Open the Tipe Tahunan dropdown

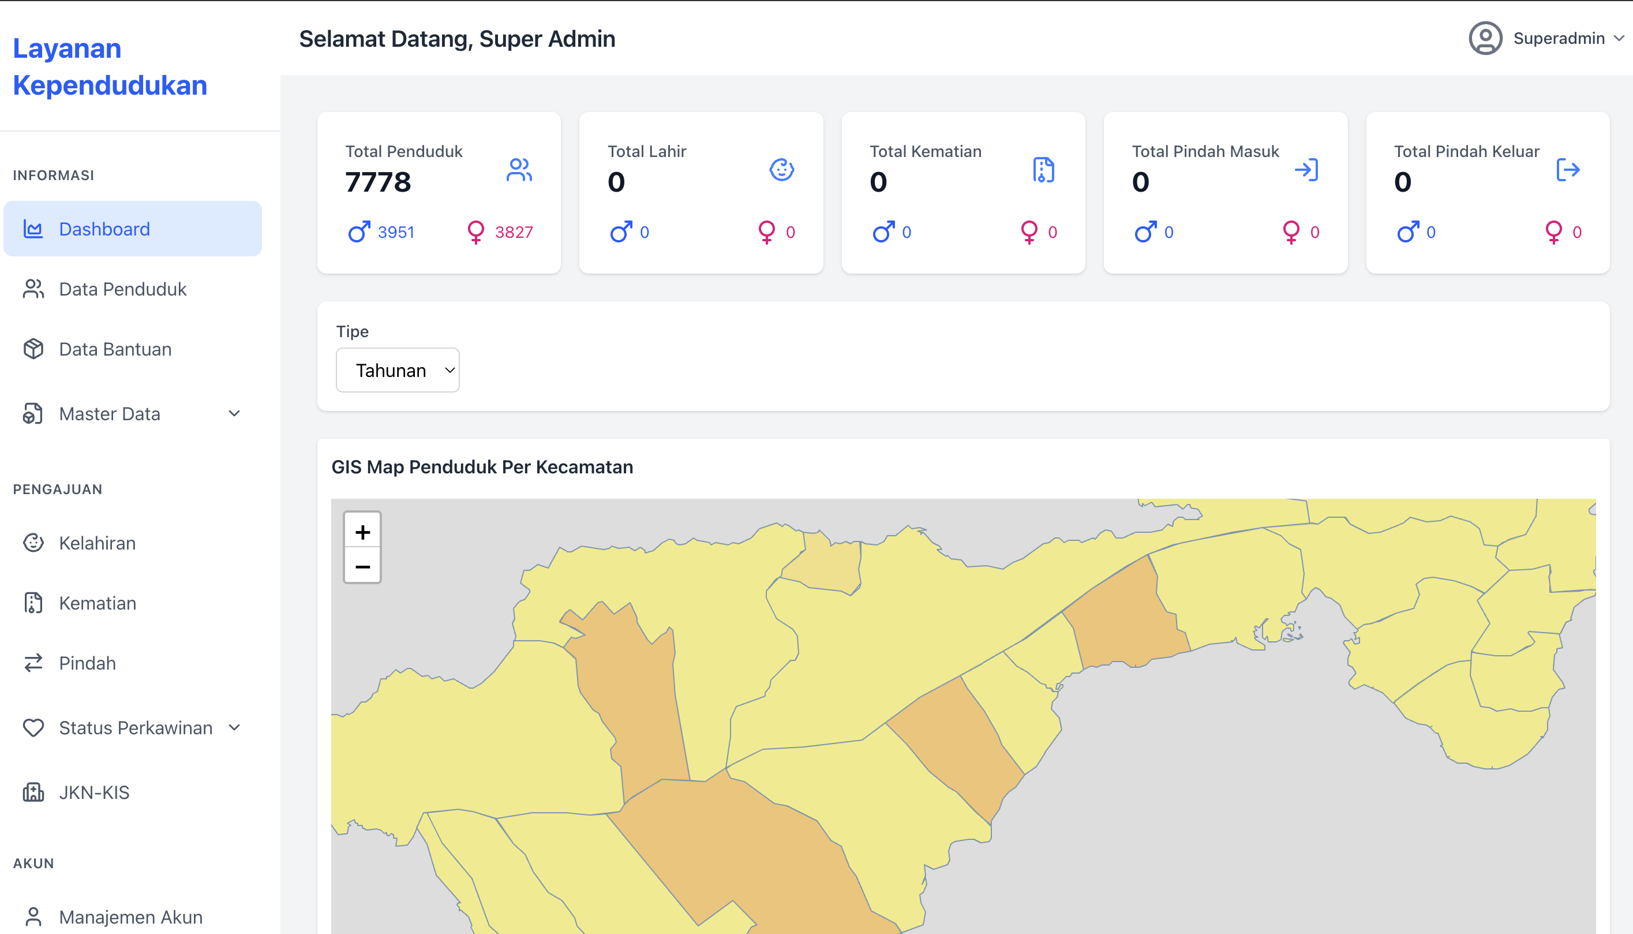397,369
